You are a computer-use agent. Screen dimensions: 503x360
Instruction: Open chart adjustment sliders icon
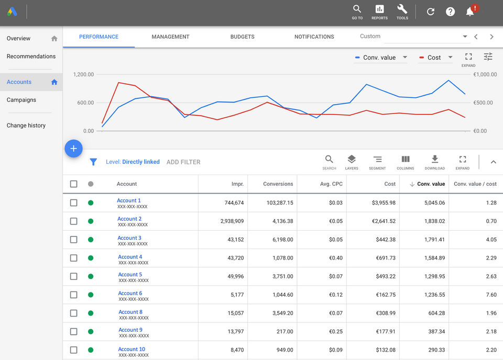click(488, 57)
